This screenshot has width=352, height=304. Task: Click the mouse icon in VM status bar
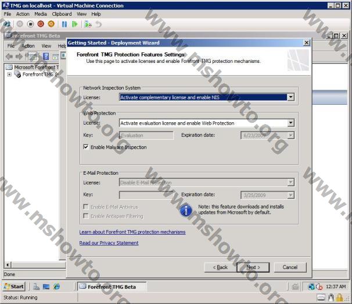(x=331, y=298)
